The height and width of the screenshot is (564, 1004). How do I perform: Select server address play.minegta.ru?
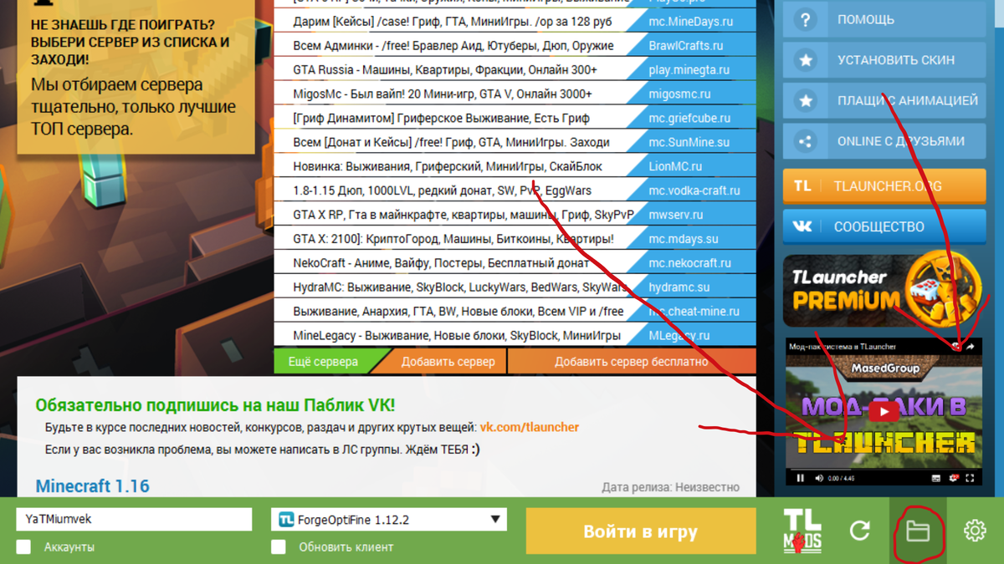click(x=689, y=70)
